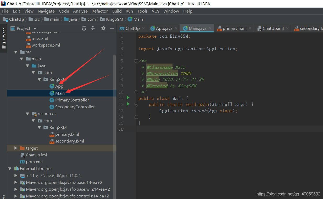Collapse the src folder arrow

[x=16, y=52]
